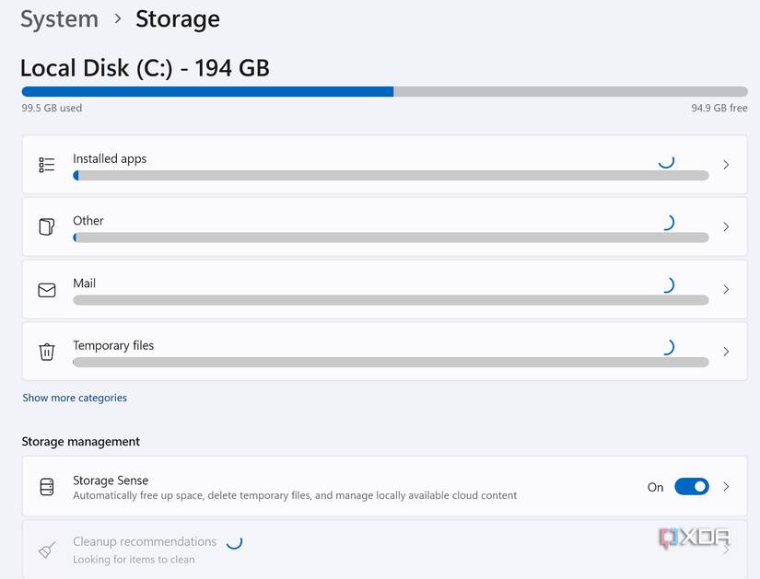Click the Local Disk (C:) heading
The height and width of the screenshot is (579, 760).
tap(144, 67)
